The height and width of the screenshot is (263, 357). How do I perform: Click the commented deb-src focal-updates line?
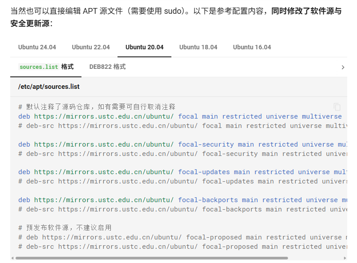(183, 181)
